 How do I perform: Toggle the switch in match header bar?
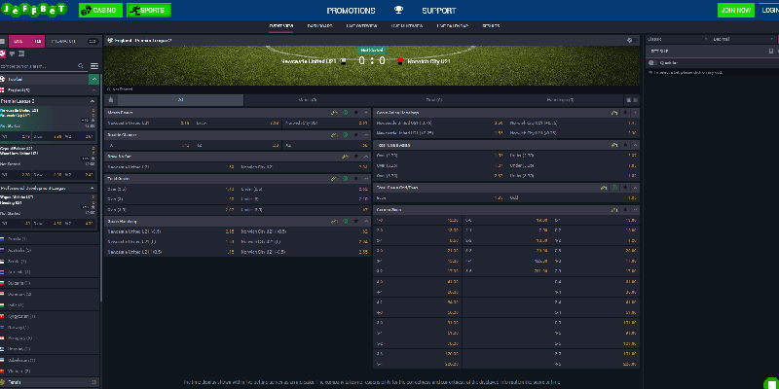point(632,40)
